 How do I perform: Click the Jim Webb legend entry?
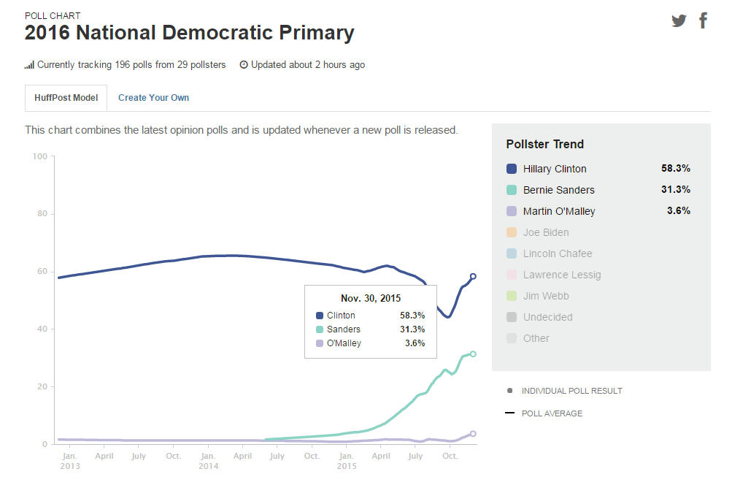[x=545, y=296]
